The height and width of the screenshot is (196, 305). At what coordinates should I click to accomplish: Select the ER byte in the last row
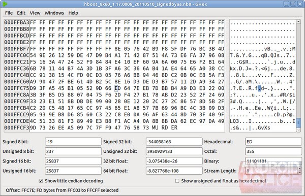(174, 128)
